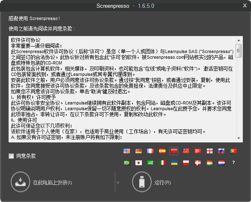This screenshot has height=202, width=251.
Task: Switch to Russian using the Russia flag
Action: (222, 151)
